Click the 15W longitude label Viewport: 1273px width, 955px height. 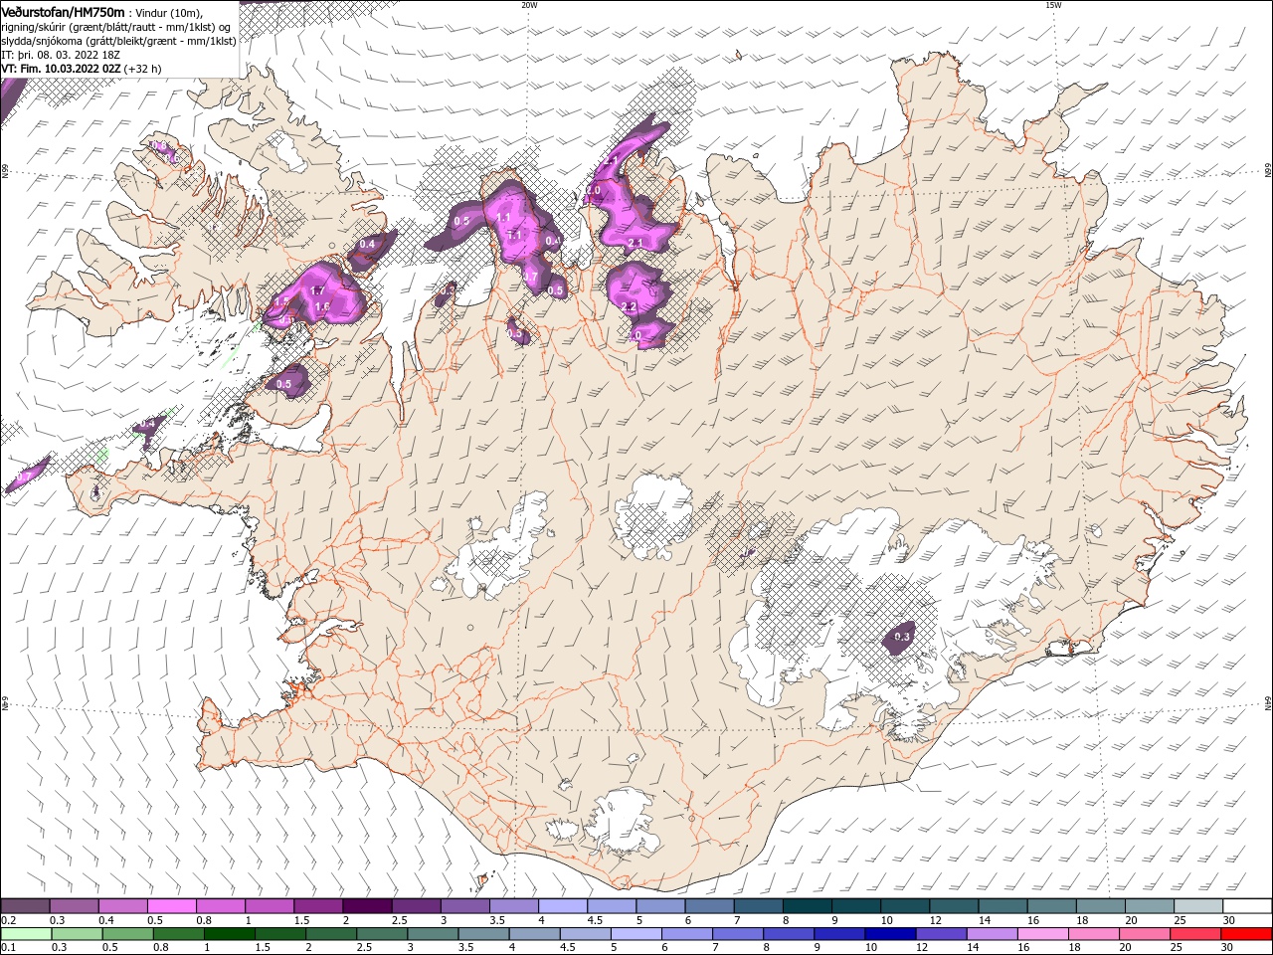point(1053,5)
